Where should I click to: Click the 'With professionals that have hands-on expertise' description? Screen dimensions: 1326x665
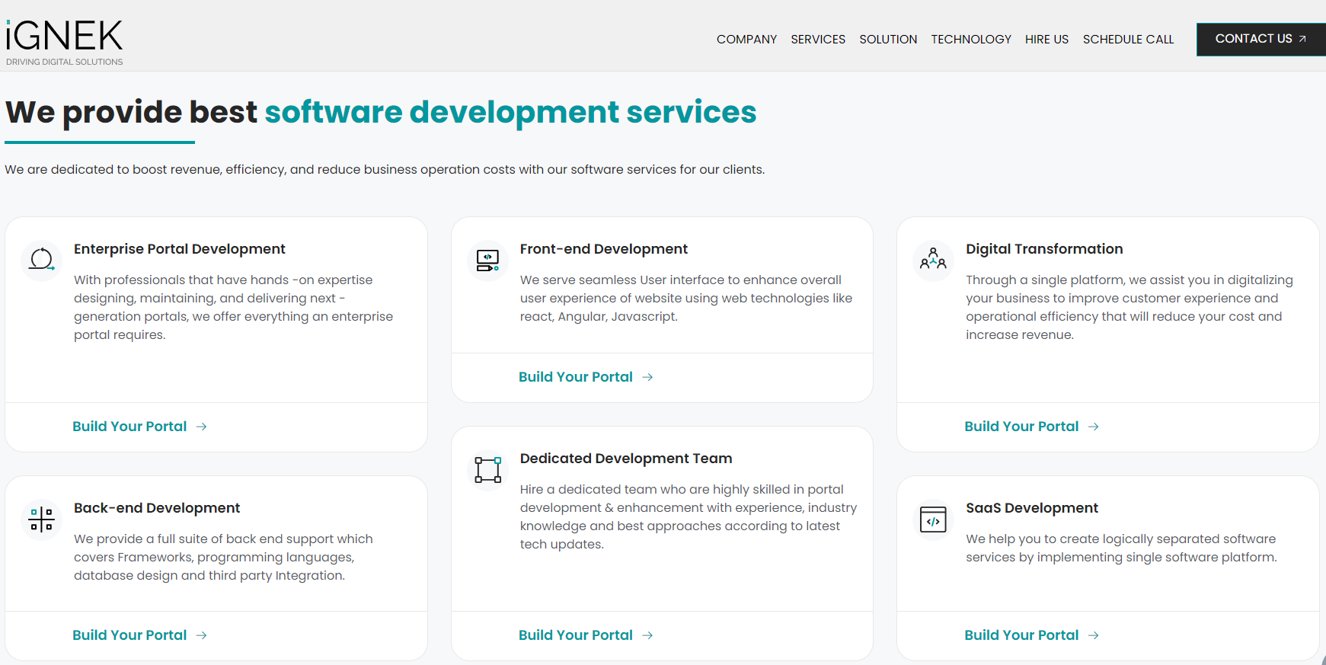pyautogui.click(x=234, y=307)
